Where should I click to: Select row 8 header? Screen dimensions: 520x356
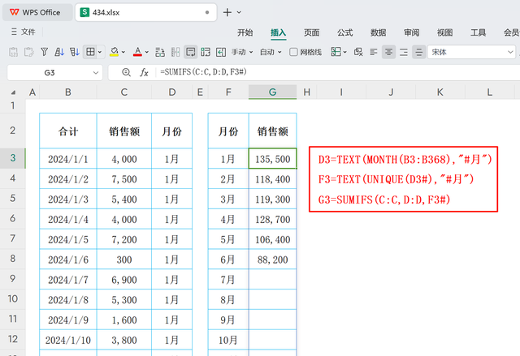[x=13, y=259]
